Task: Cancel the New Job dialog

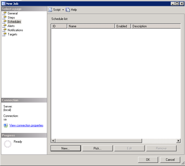Action: coord(170,160)
